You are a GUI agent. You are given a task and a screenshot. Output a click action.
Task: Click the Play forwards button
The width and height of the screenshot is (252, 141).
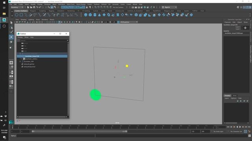240,127
